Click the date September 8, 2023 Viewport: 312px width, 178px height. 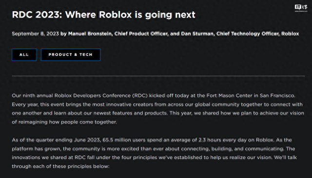pyautogui.click(x=36, y=34)
